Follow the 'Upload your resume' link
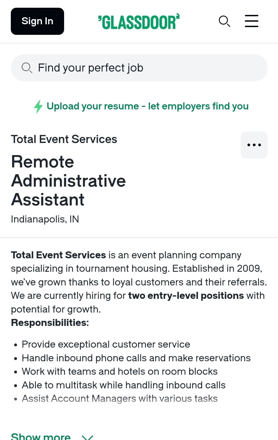This screenshot has height=440, width=278. coord(147,106)
